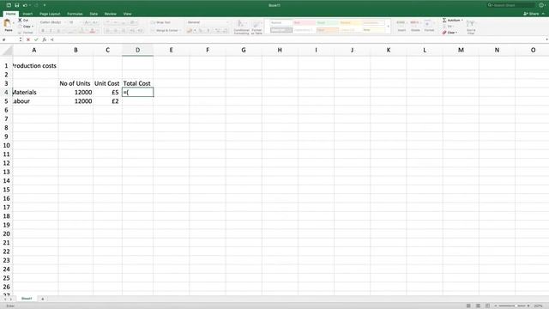Click the font color red A icon
The height and width of the screenshot is (309, 549).
click(92, 31)
